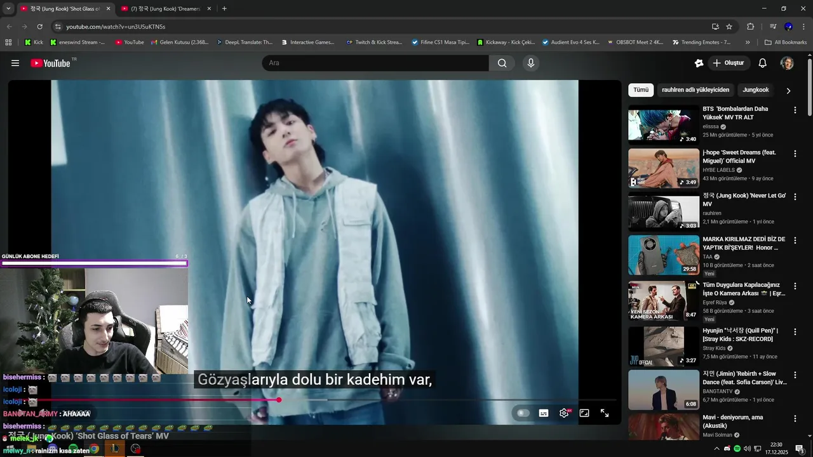Open BTS 'Bombalardan Daha Yüksek' video thumbnail

tap(664, 124)
